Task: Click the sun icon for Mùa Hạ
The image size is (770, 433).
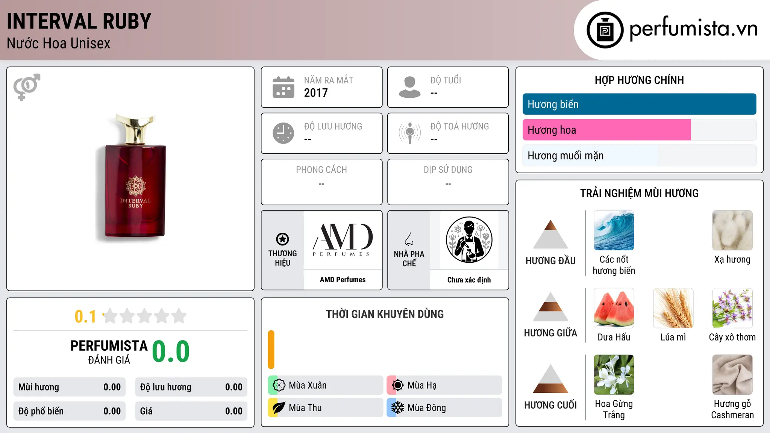Action: tap(398, 385)
